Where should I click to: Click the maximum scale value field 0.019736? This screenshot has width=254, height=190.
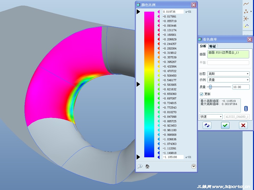173,12
